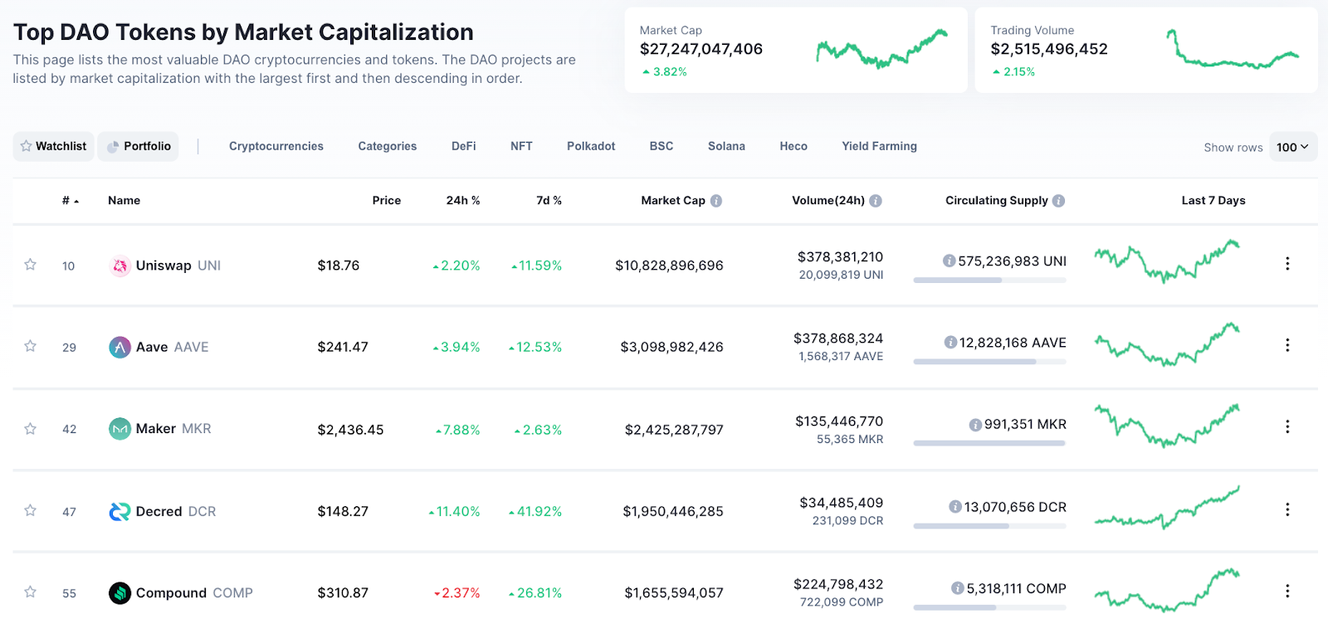The width and height of the screenshot is (1328, 629).
Task: Star Aave to add to watchlist
Action: pos(30,346)
